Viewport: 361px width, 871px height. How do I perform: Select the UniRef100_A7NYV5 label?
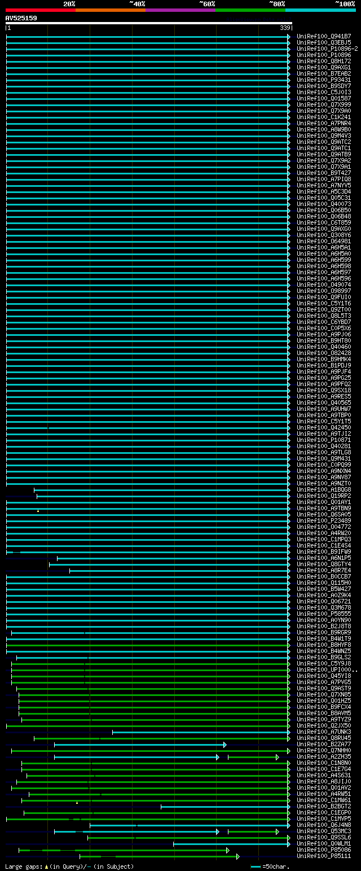point(323,185)
